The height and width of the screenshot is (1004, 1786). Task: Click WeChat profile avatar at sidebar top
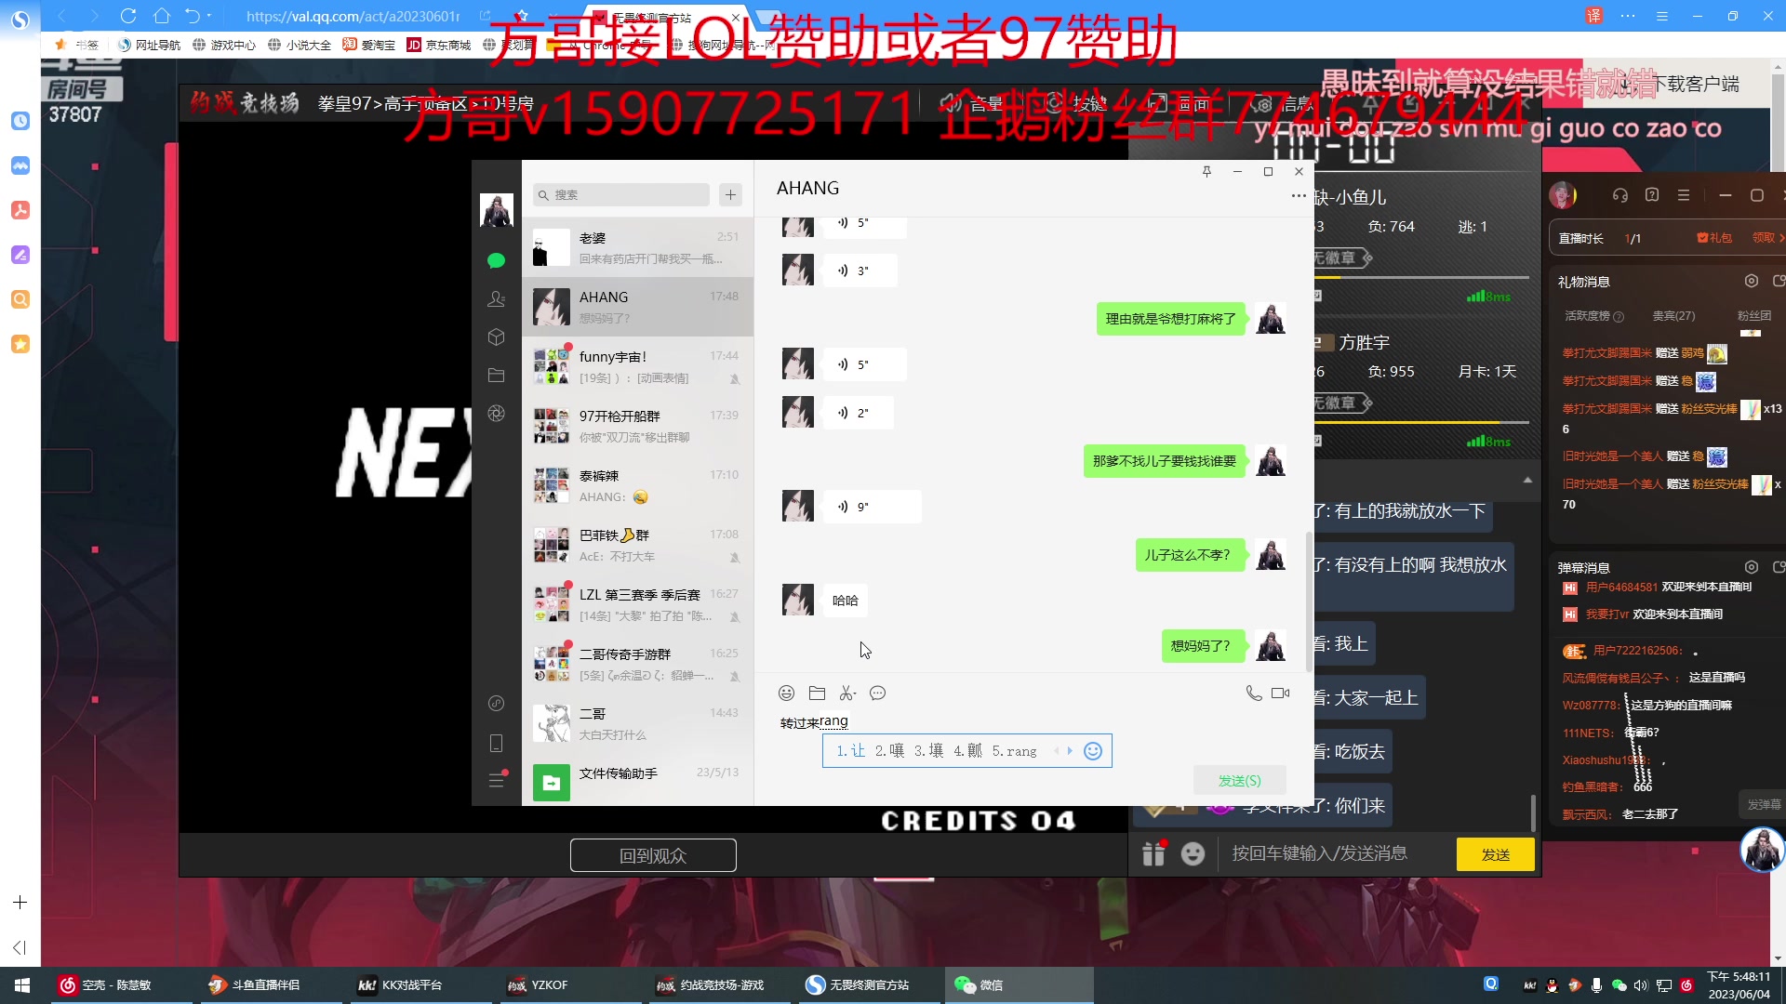[496, 210]
